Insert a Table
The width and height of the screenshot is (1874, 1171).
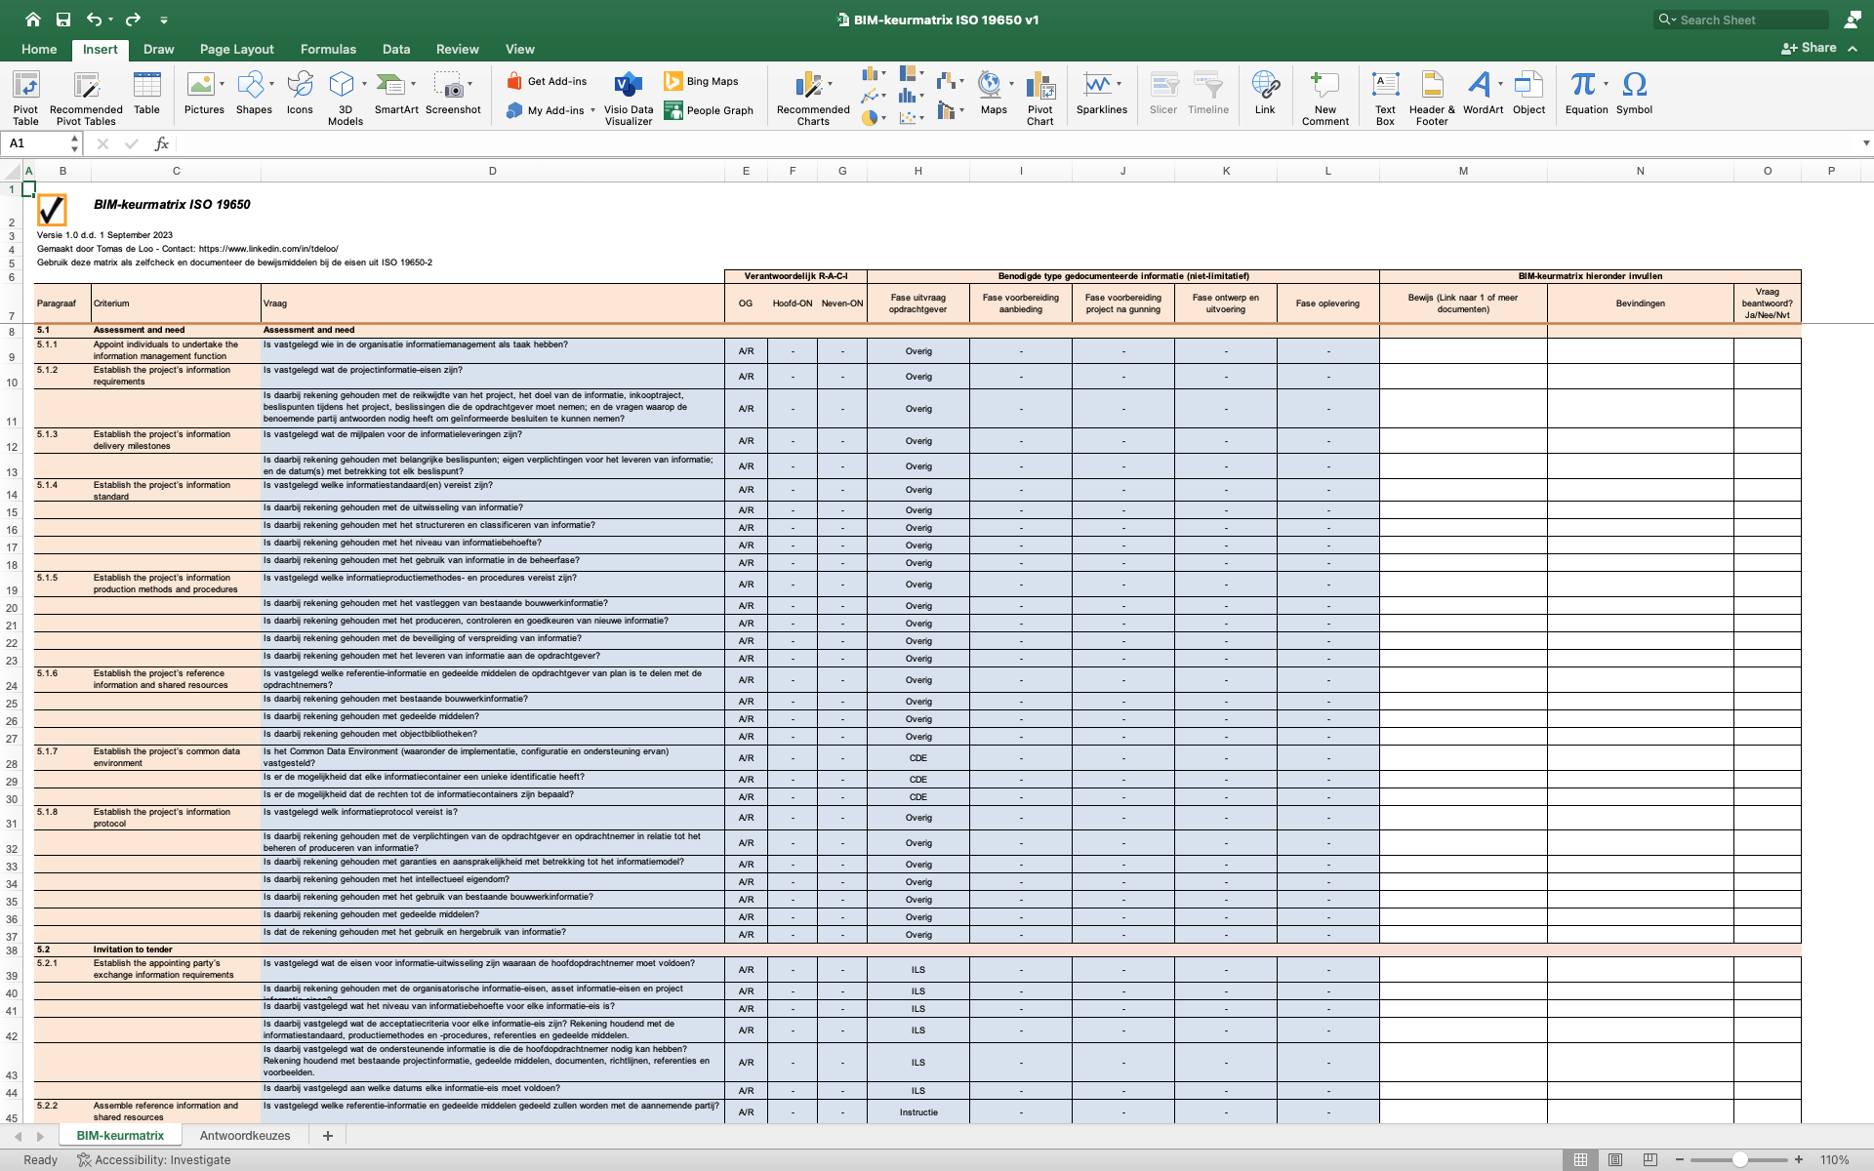(x=147, y=93)
